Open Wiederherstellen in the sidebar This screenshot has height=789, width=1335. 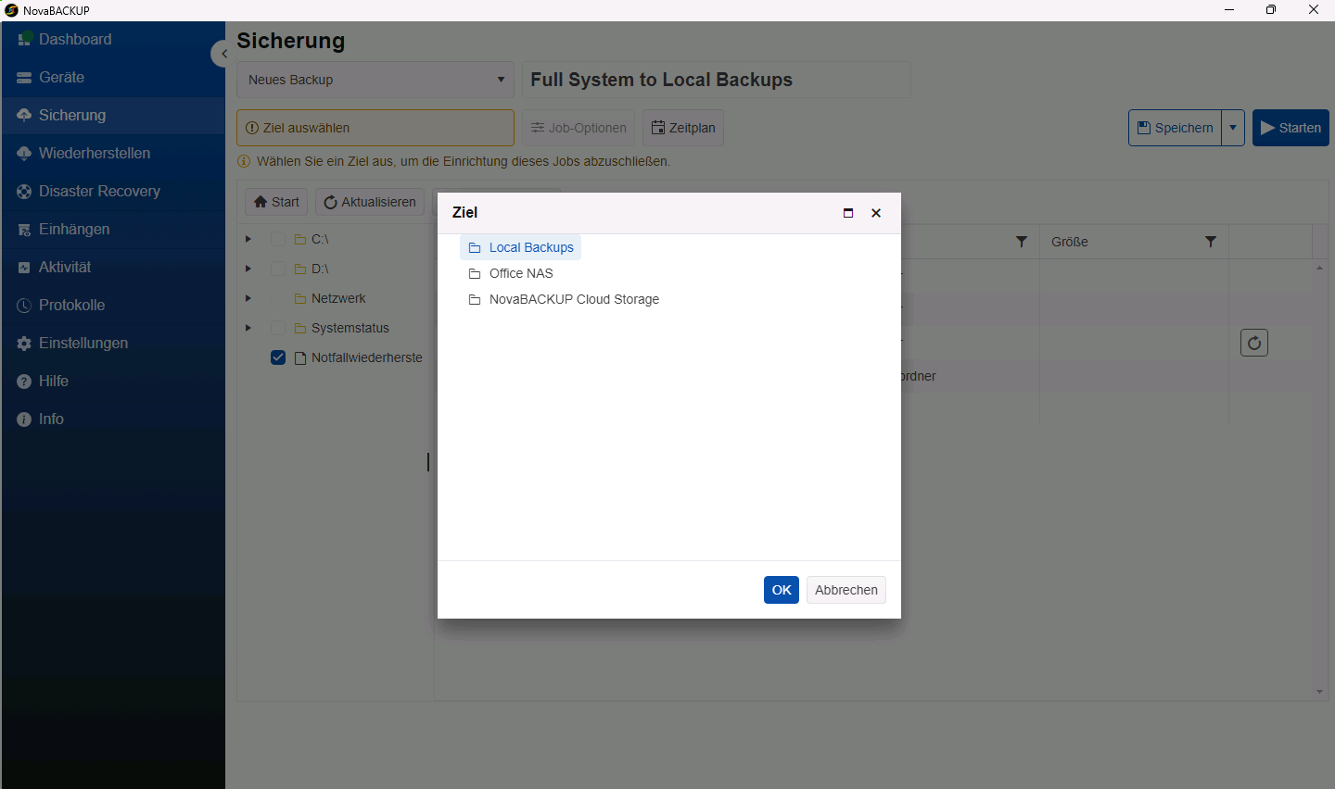113,154
